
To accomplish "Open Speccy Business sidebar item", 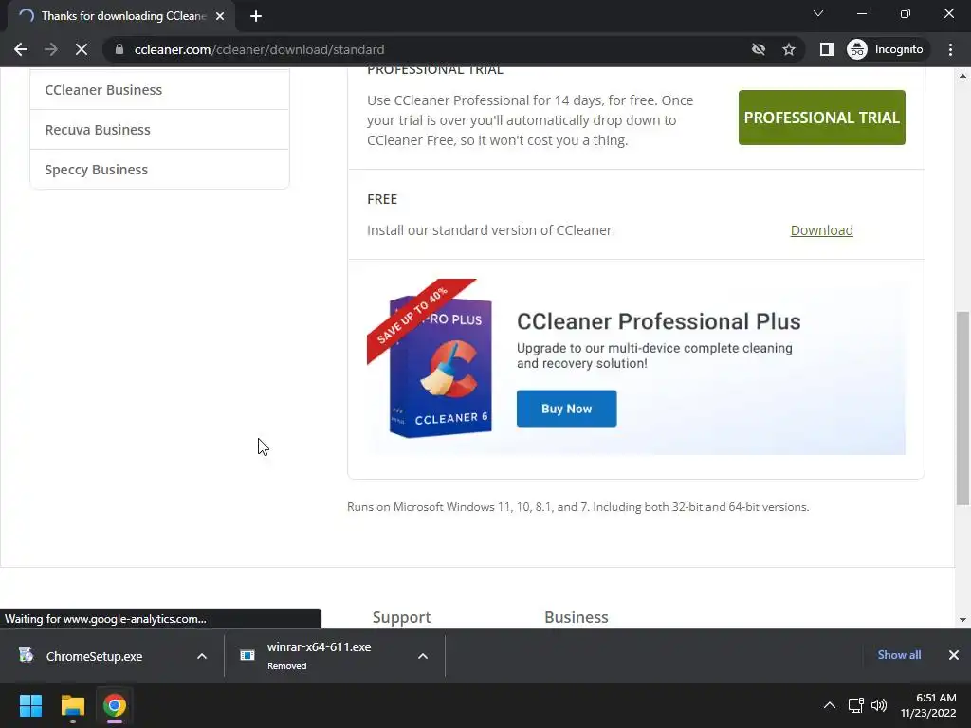I will (x=159, y=169).
